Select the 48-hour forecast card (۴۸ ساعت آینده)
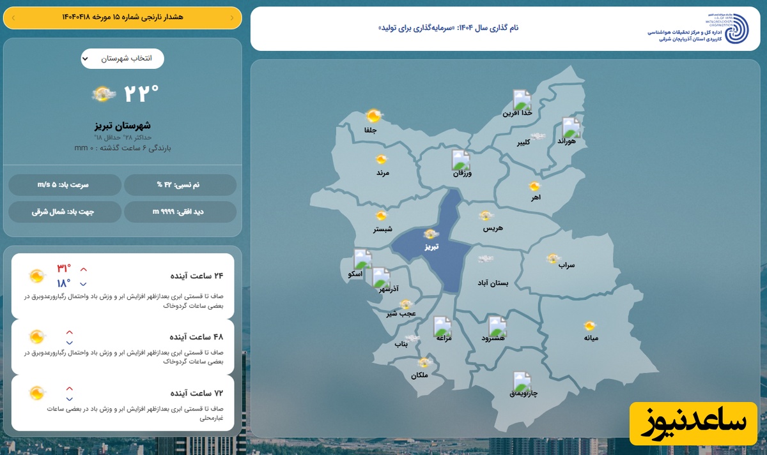Image resolution: width=767 pixels, height=455 pixels. pos(123,347)
